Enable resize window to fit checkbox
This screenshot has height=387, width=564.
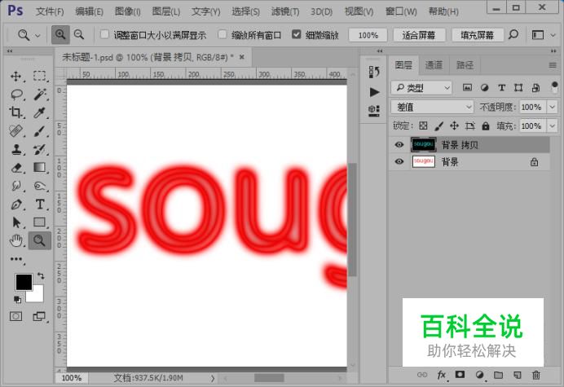pyautogui.click(x=104, y=34)
